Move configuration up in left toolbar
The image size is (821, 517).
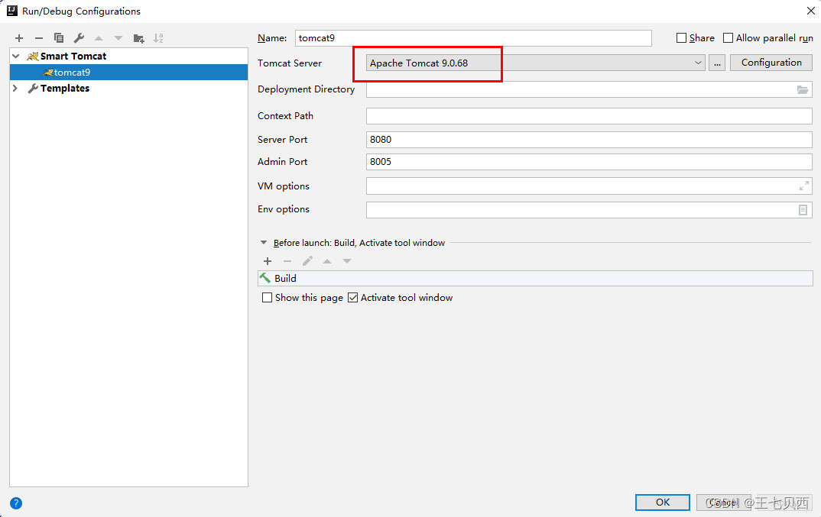coord(99,38)
